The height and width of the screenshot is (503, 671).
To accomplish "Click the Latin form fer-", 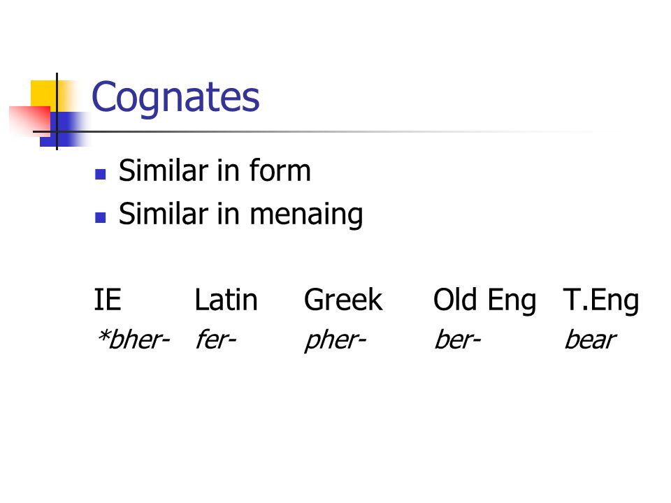I will coord(216,340).
